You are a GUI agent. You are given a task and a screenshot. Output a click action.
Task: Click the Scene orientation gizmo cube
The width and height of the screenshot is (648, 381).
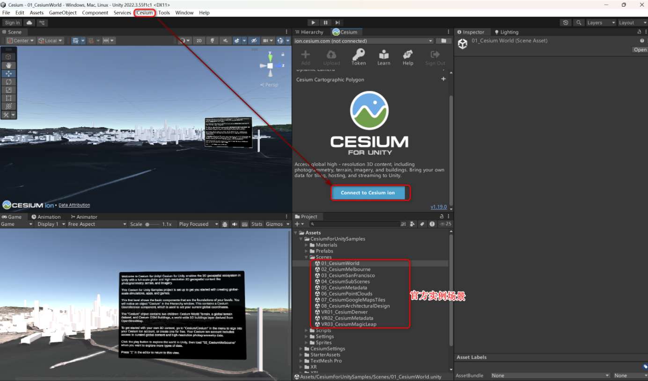270,66
